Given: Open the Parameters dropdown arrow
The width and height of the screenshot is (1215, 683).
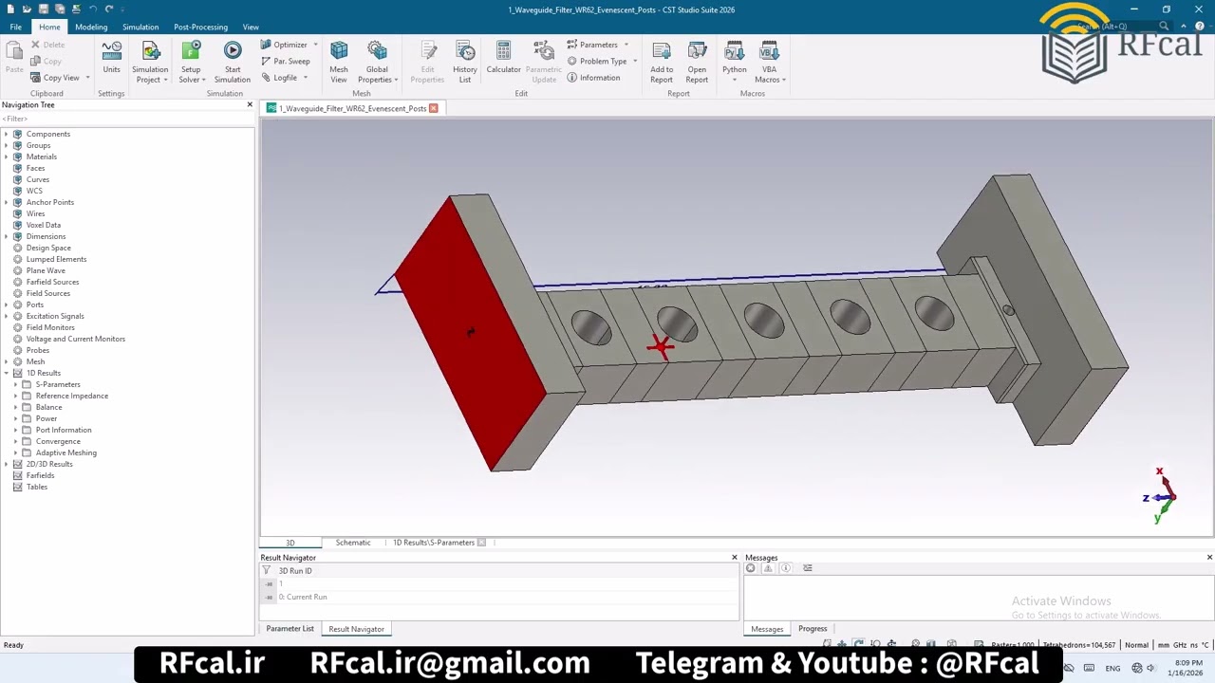Looking at the screenshot, I should tap(626, 45).
